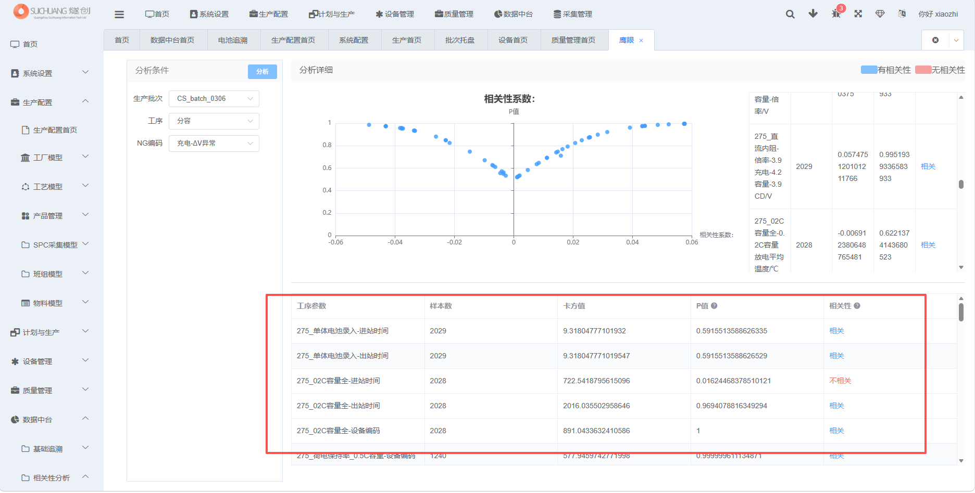Open the search magnifier icon
The image size is (975, 493).
790,14
